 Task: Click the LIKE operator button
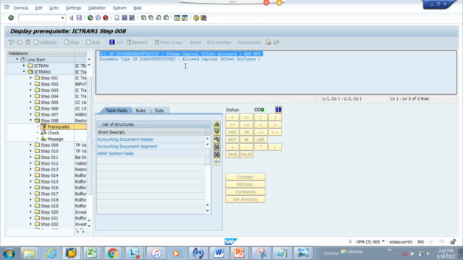pos(260,139)
